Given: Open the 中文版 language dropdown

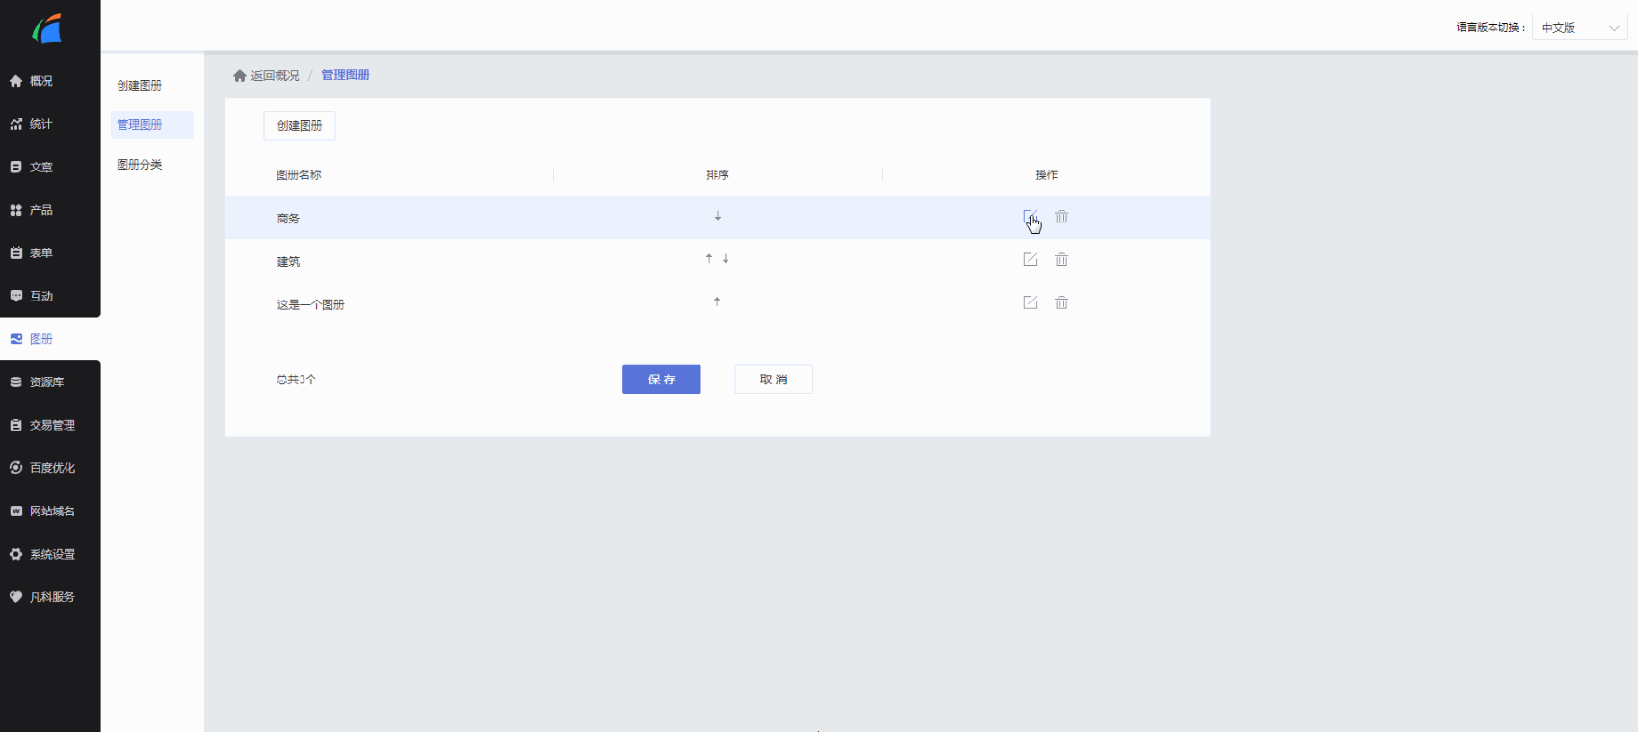Looking at the screenshot, I should tap(1580, 28).
